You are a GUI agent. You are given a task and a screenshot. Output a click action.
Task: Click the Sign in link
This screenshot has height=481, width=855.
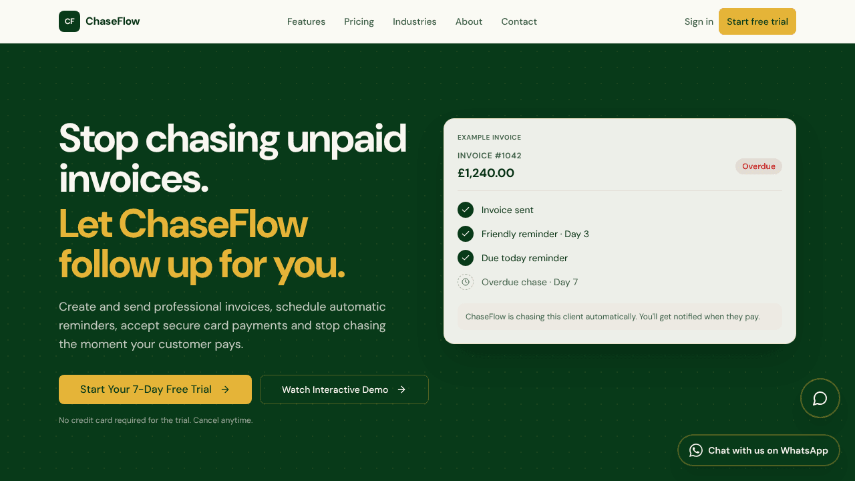click(x=699, y=21)
